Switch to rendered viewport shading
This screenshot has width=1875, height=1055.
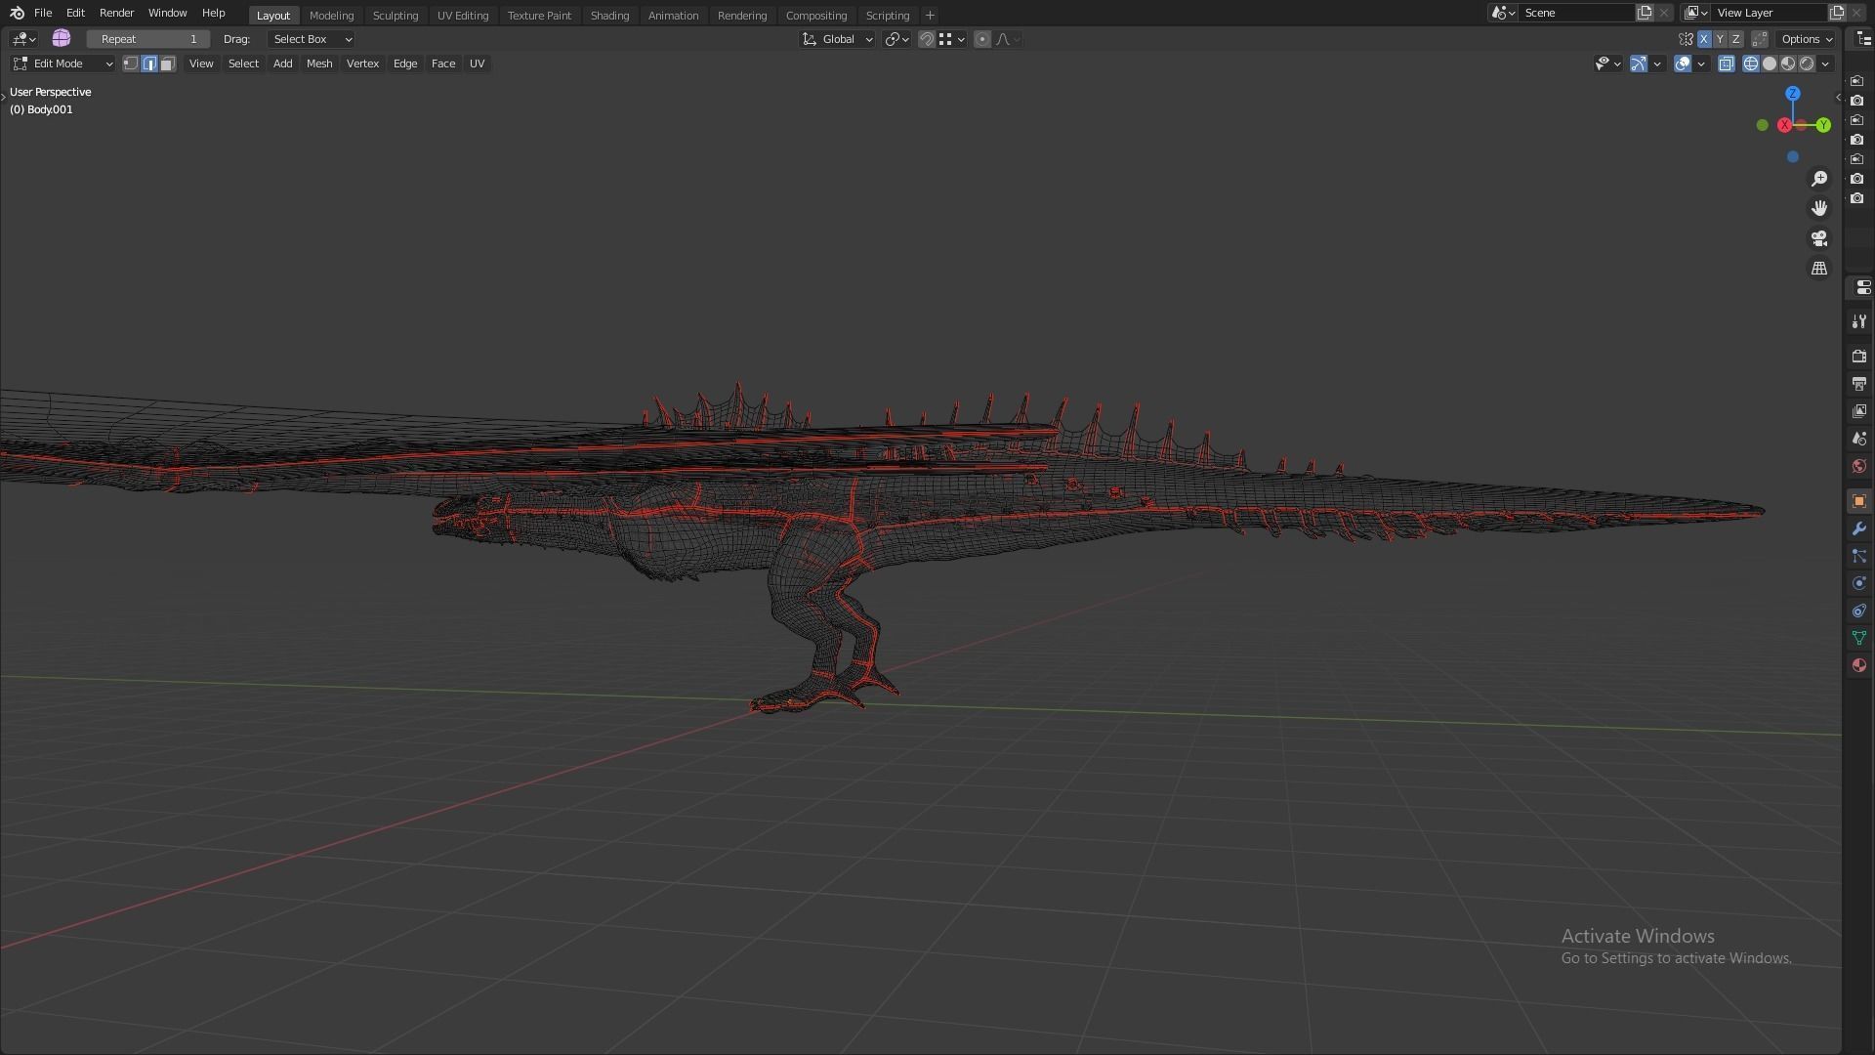click(x=1807, y=63)
